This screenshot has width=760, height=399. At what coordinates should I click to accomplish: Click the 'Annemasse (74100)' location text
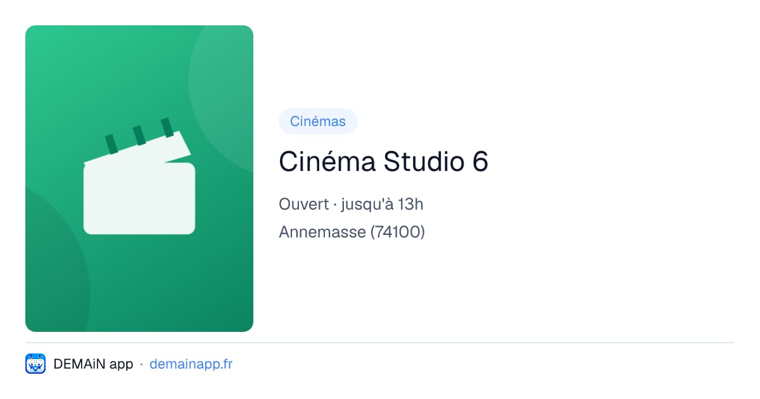351,232
